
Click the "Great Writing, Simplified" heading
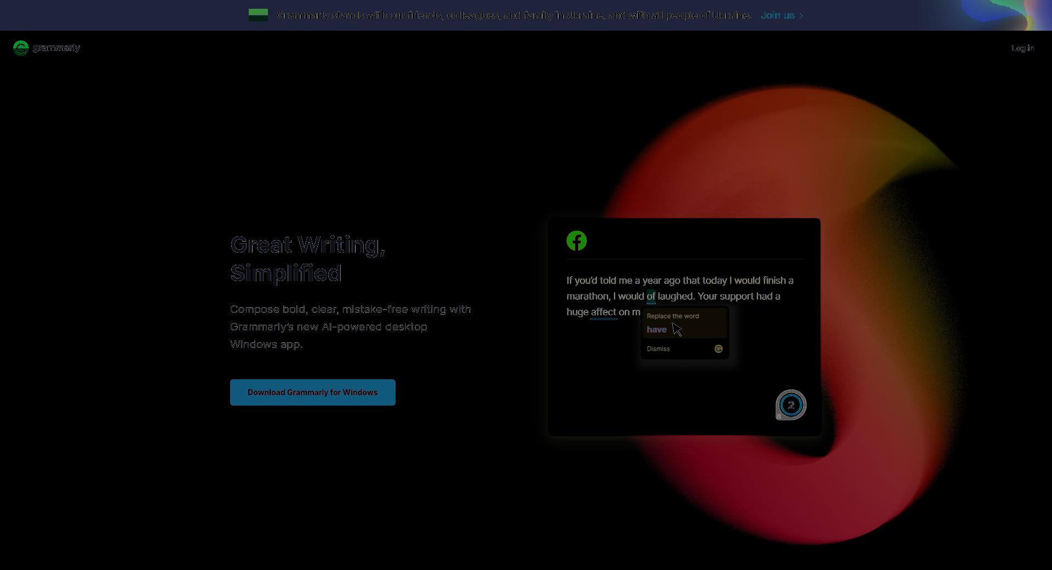[x=308, y=259]
